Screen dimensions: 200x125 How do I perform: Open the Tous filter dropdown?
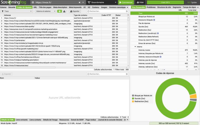pyautogui.click(x=16, y=11)
